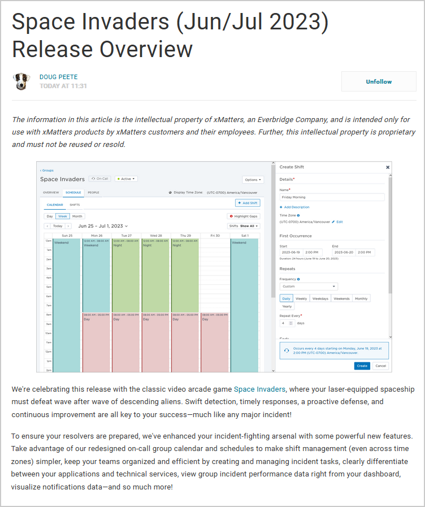Click the Time Zone info icon

point(298,215)
